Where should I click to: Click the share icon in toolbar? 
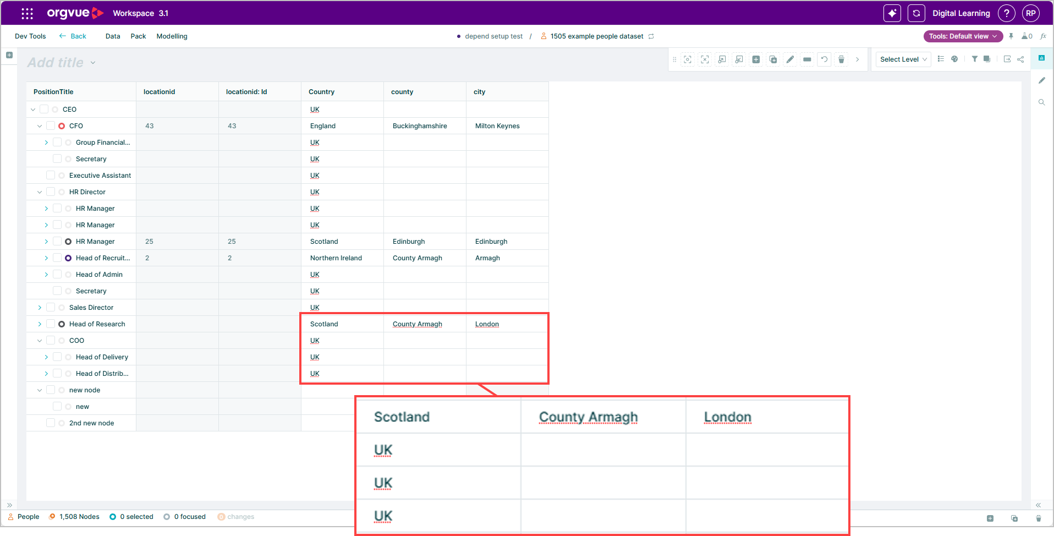(1020, 59)
